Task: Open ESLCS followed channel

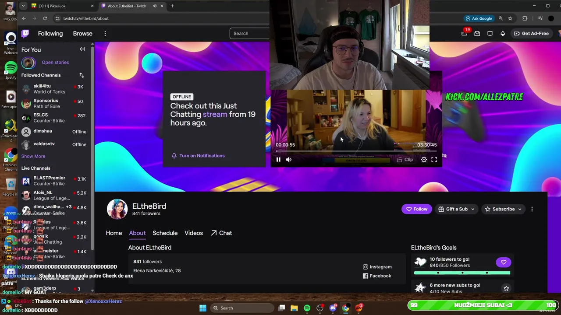Action: coord(54,118)
